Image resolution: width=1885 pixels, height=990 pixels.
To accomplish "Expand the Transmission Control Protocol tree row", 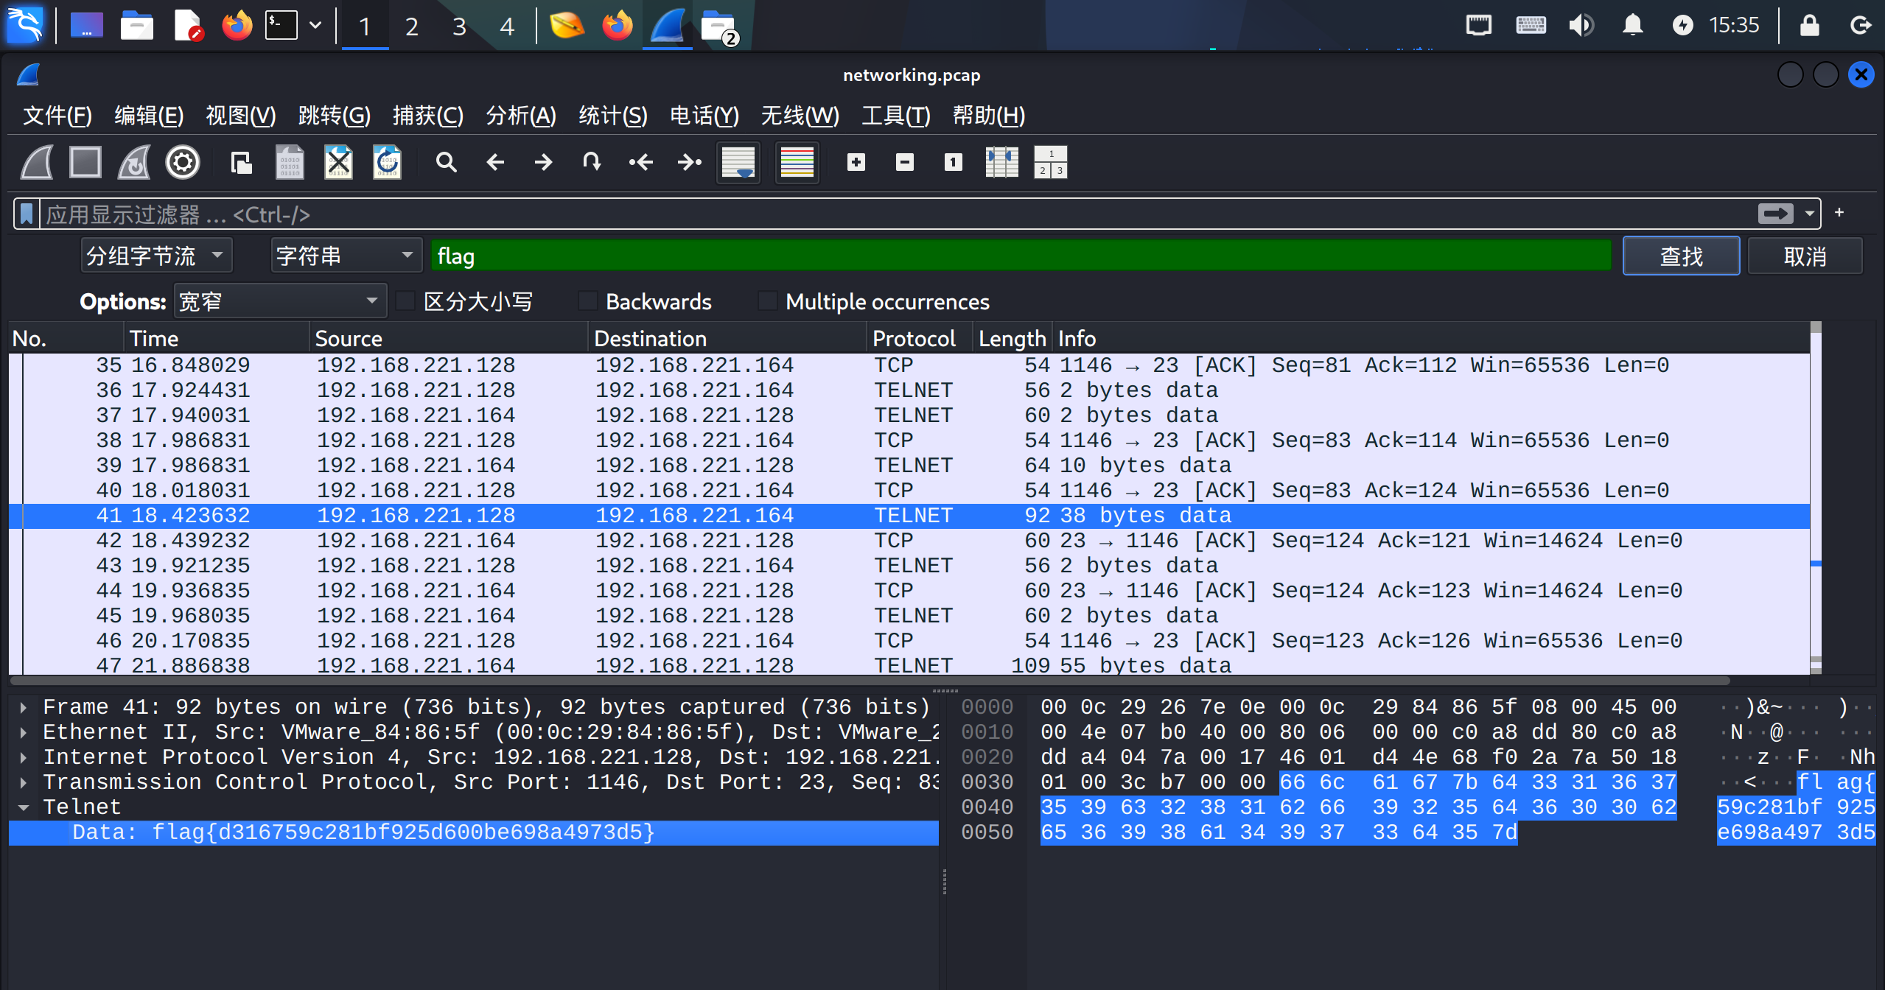I will tap(24, 782).
